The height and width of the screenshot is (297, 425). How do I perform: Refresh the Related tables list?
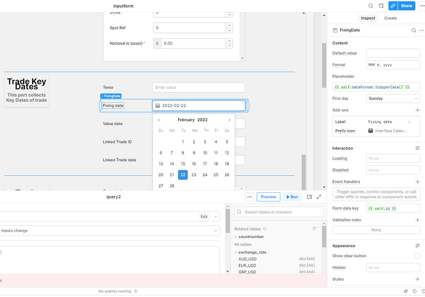314,228
